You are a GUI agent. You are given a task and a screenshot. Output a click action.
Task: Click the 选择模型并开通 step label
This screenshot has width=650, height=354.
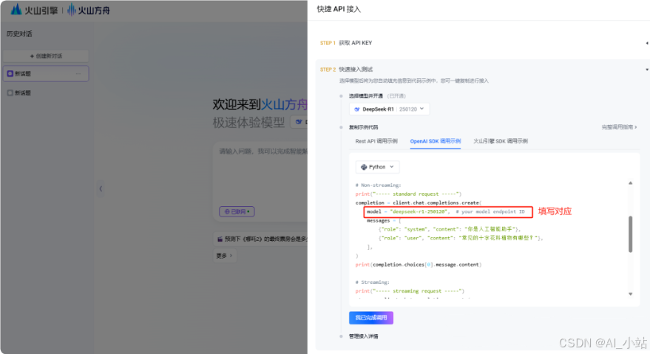(x=366, y=96)
